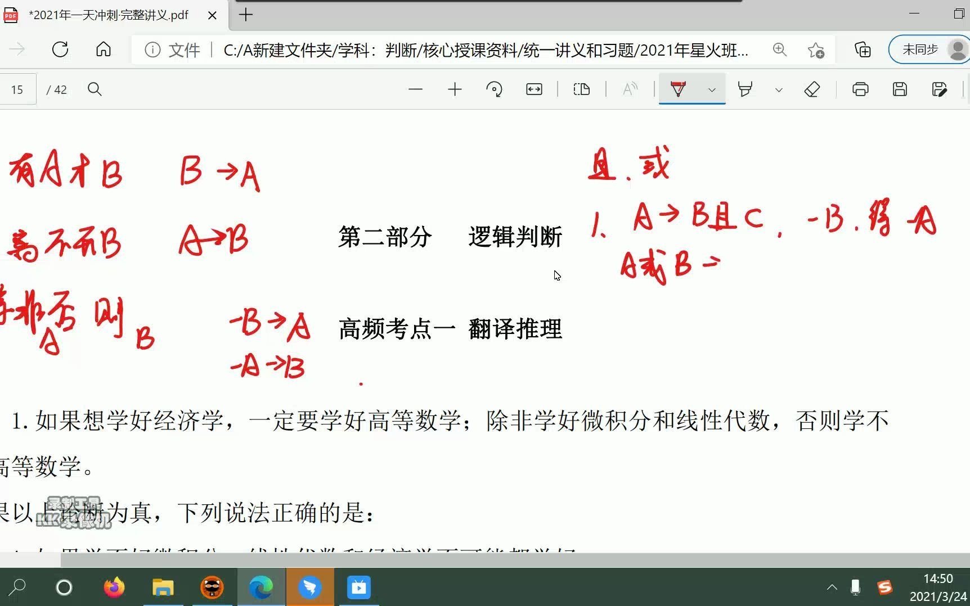The height and width of the screenshot is (606, 970).
Task: Select the Draw pen annotation tool
Action: (678, 89)
